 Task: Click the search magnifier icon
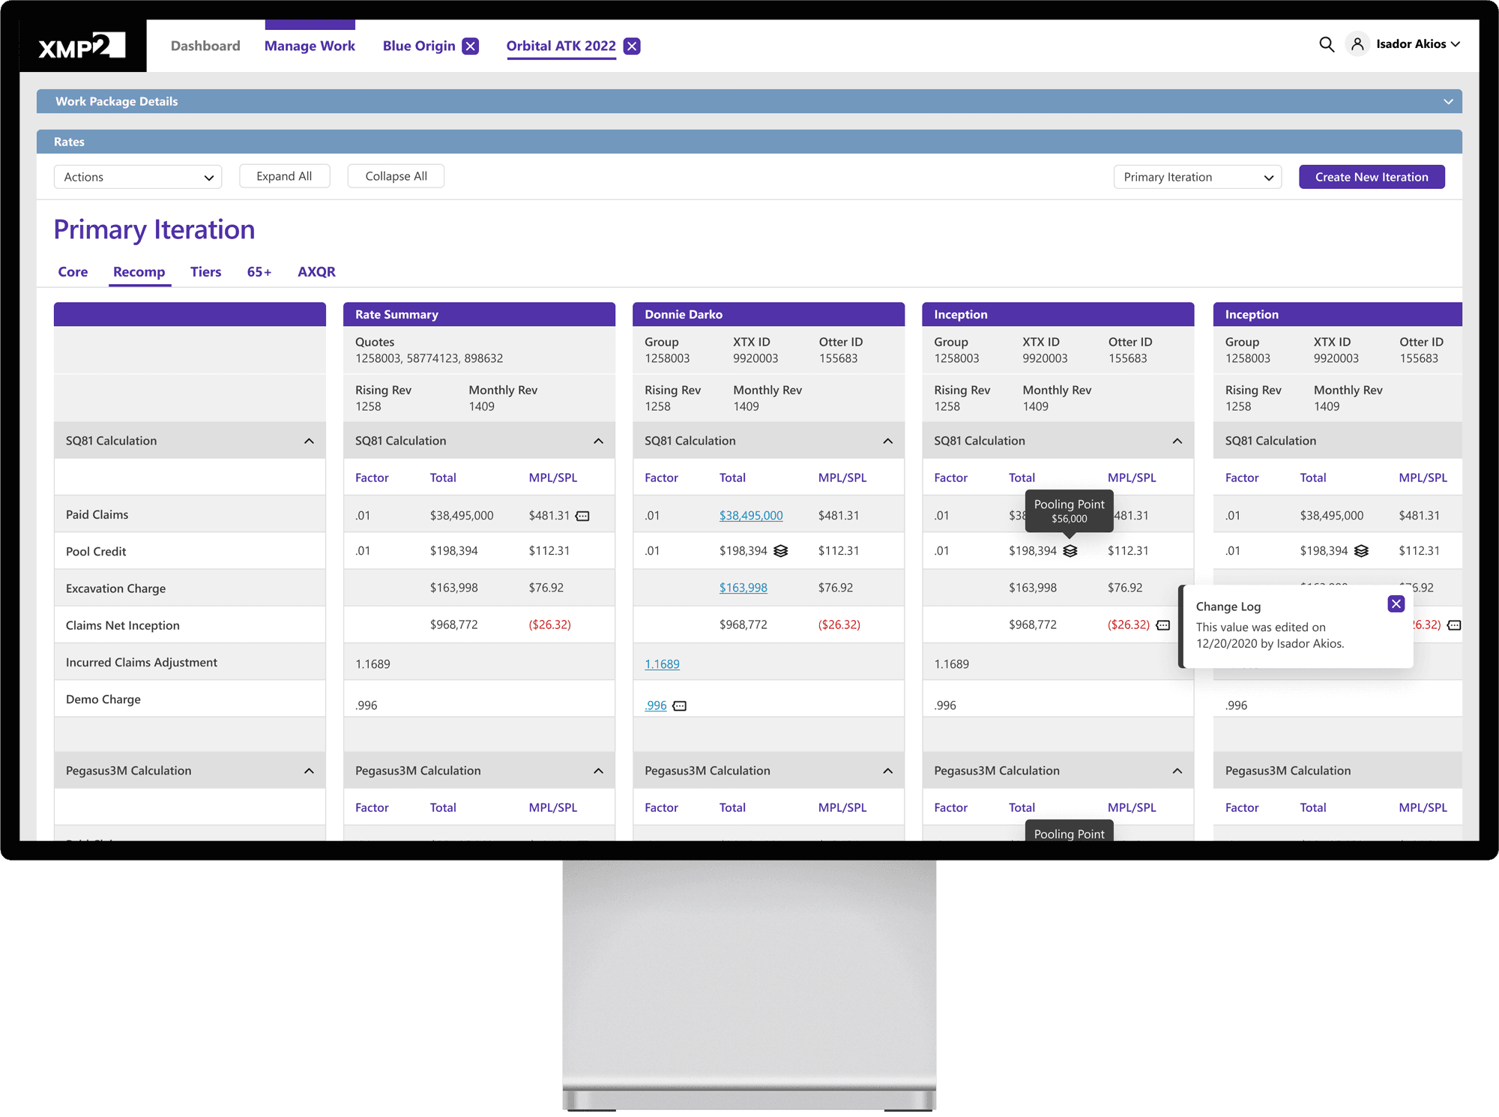pyautogui.click(x=1326, y=44)
